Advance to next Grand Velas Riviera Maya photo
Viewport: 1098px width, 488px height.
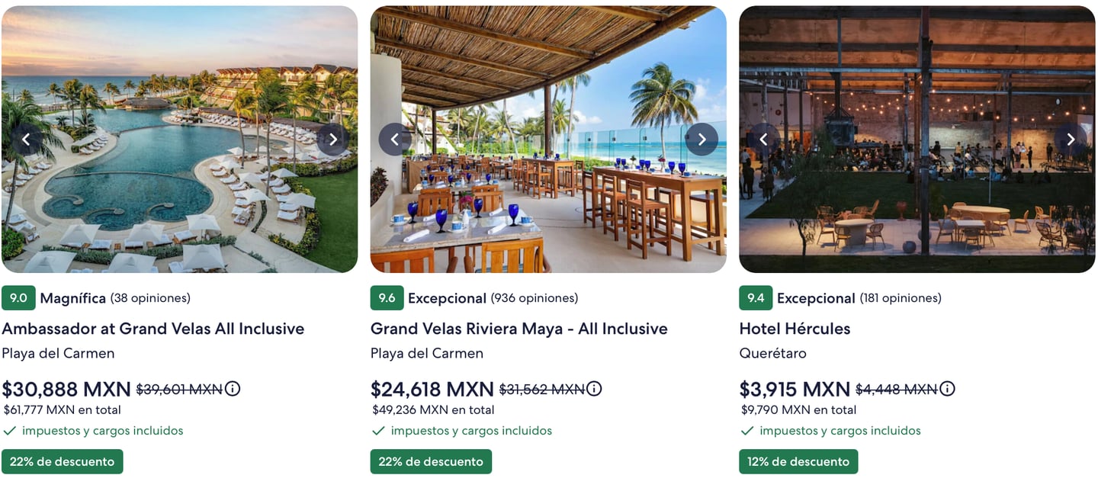point(701,140)
